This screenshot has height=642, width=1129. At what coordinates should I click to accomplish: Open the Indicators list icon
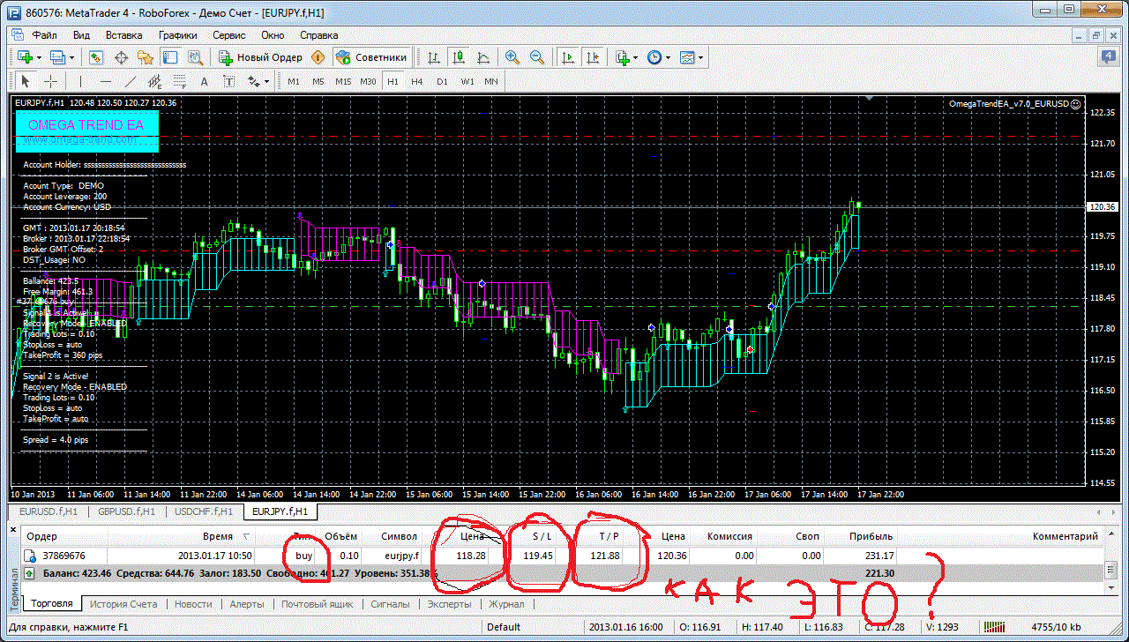[x=623, y=57]
